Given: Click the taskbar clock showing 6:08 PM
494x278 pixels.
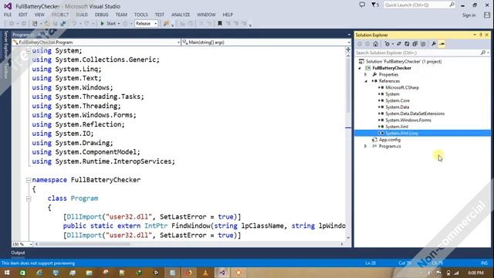Looking at the screenshot, I should 475,273.
